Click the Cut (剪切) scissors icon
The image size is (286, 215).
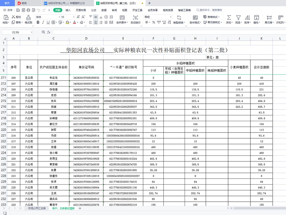click(x=13, y=17)
